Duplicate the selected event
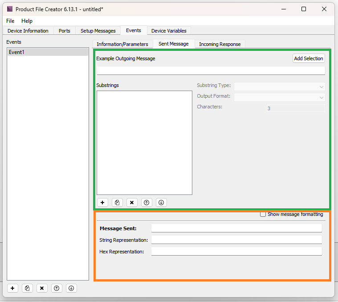This screenshot has width=338, height=302. (27, 288)
